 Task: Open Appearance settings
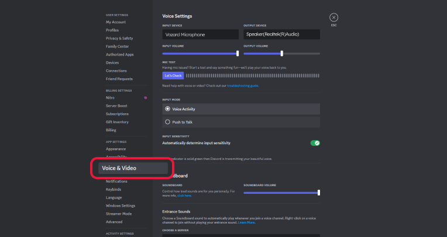pos(116,149)
